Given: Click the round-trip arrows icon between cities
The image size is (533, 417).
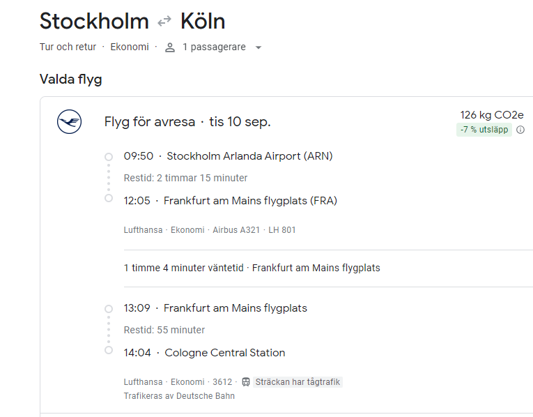Looking at the screenshot, I should 164,22.
